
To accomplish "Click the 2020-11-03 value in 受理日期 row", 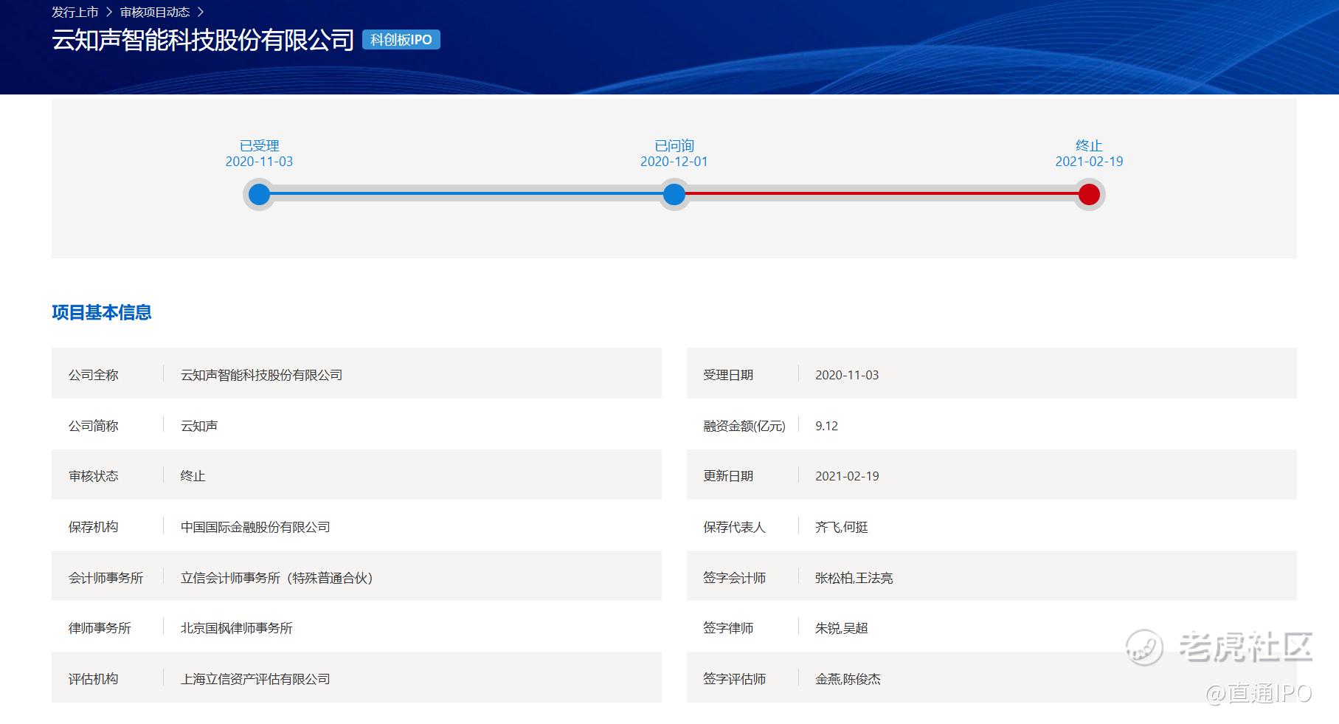I will coord(847,375).
